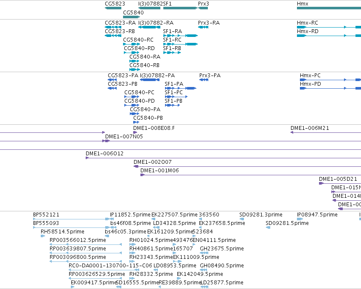
Task: Open EST EK009417.5prime label
Action: (94, 283)
